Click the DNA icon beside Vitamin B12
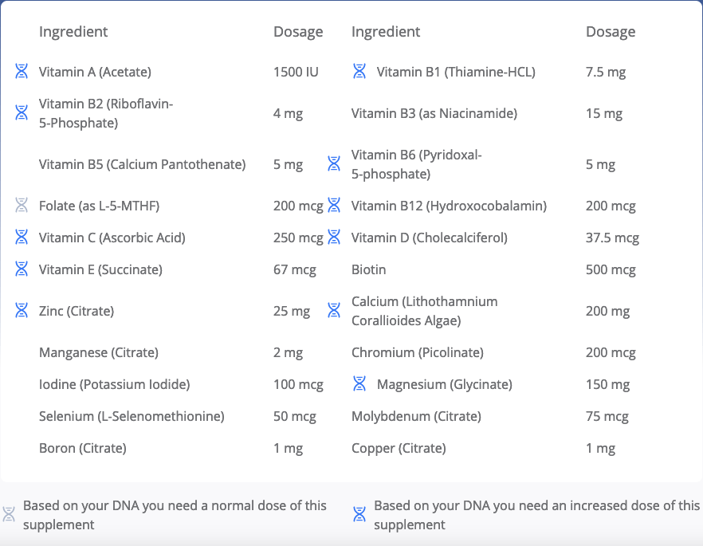 pyautogui.click(x=334, y=206)
